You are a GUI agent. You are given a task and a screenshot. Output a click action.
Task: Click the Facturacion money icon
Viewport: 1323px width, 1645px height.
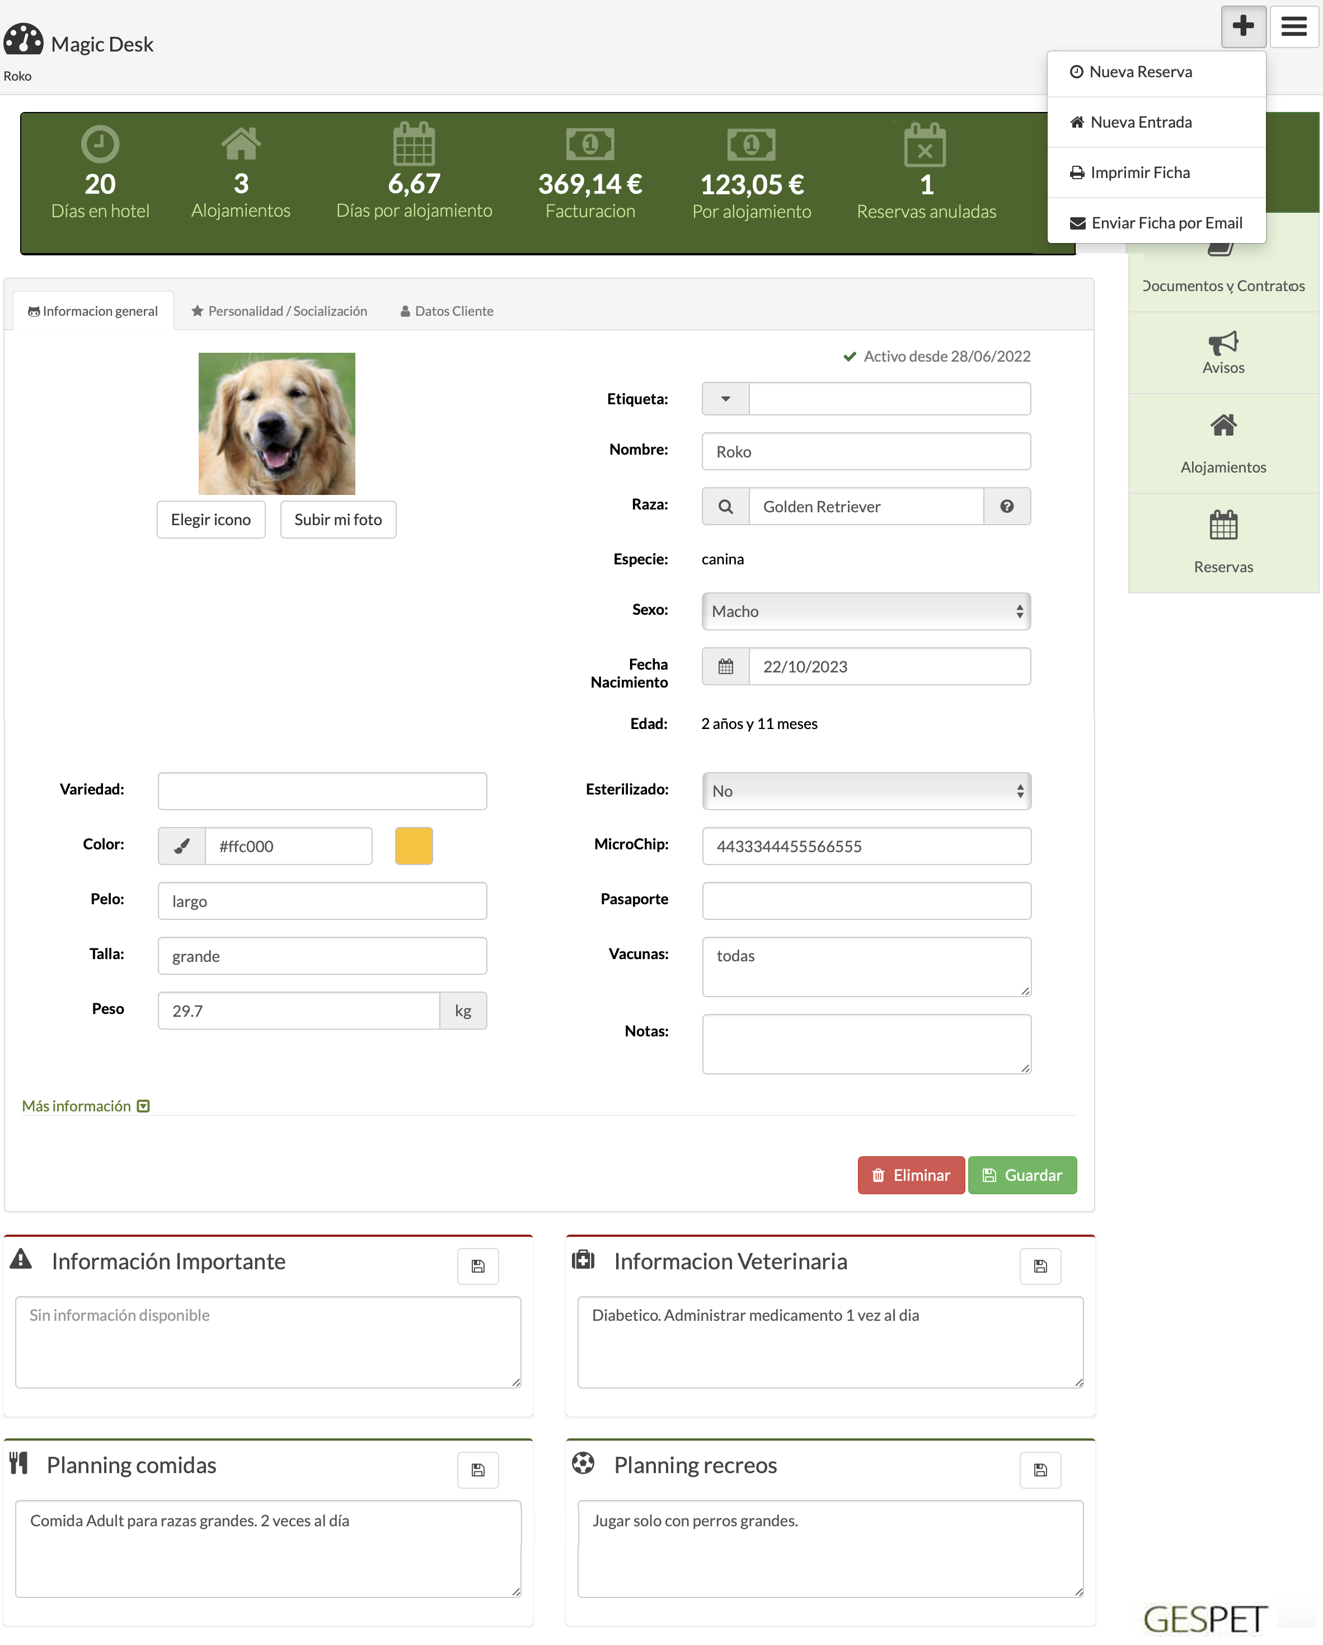tap(590, 143)
